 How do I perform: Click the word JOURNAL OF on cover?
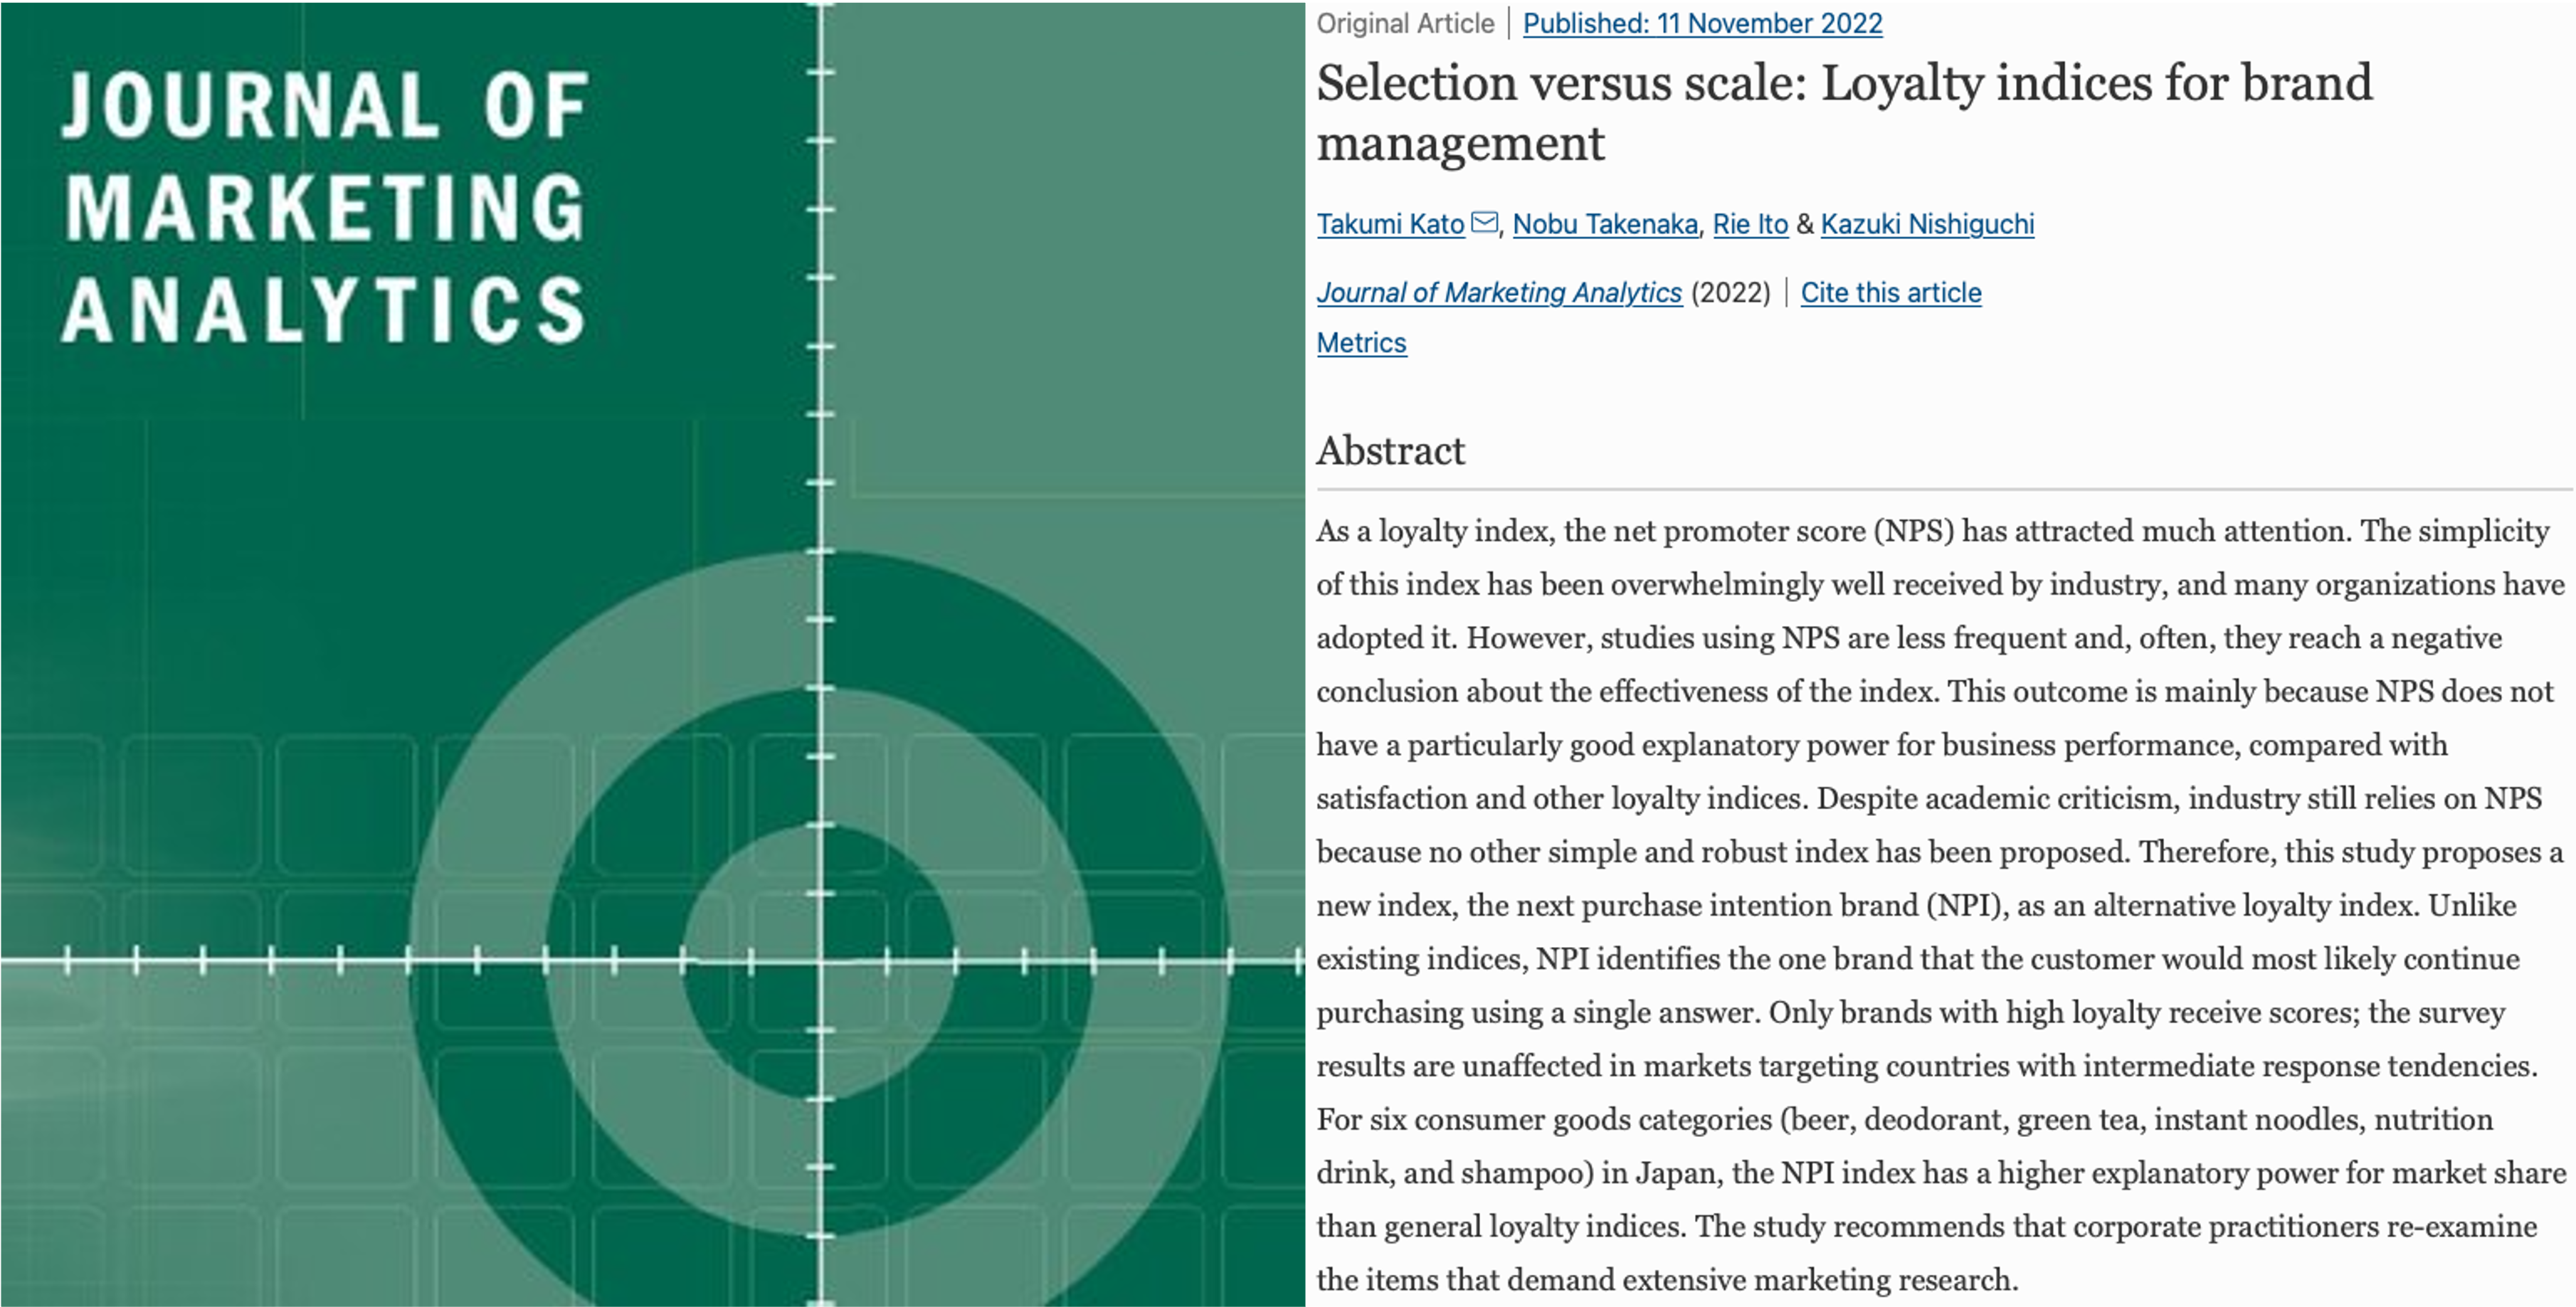click(x=325, y=105)
